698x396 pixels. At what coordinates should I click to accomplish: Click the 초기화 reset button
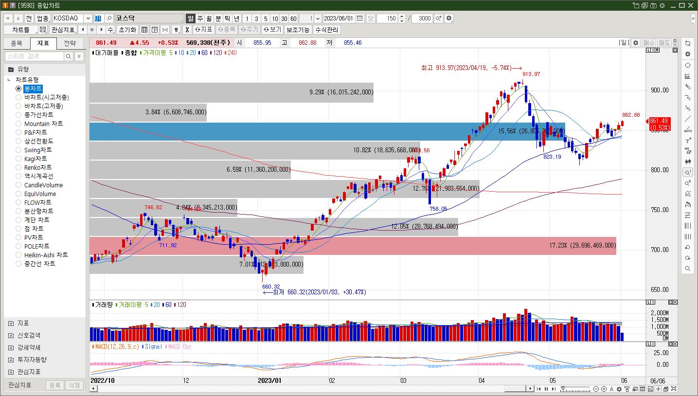pyautogui.click(x=127, y=30)
